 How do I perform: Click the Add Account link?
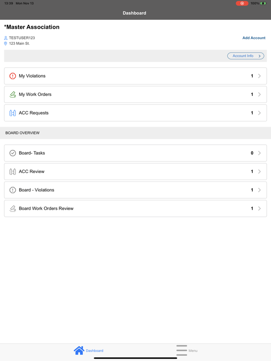(254, 38)
